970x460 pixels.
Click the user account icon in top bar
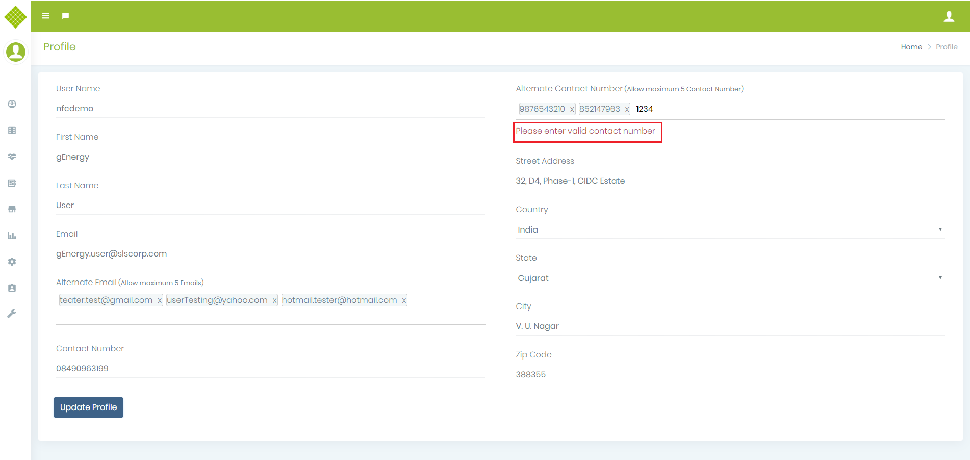click(x=949, y=16)
